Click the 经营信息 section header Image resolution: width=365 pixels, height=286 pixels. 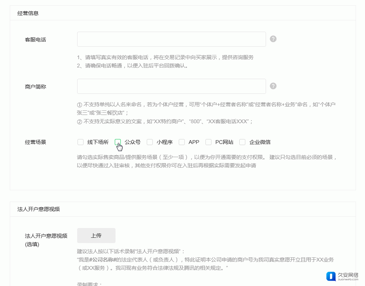point(28,13)
